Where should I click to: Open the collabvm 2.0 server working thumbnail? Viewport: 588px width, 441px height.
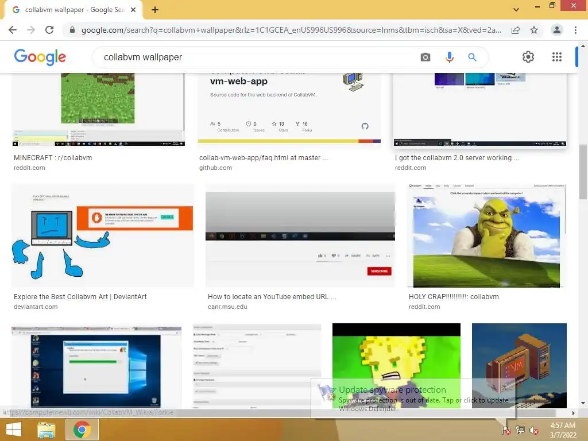pyautogui.click(x=479, y=110)
